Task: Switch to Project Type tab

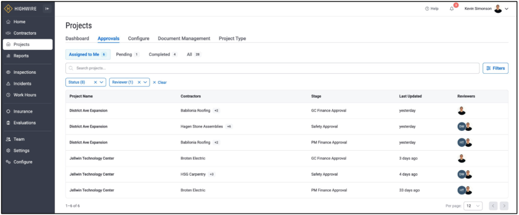Action: [x=232, y=38]
